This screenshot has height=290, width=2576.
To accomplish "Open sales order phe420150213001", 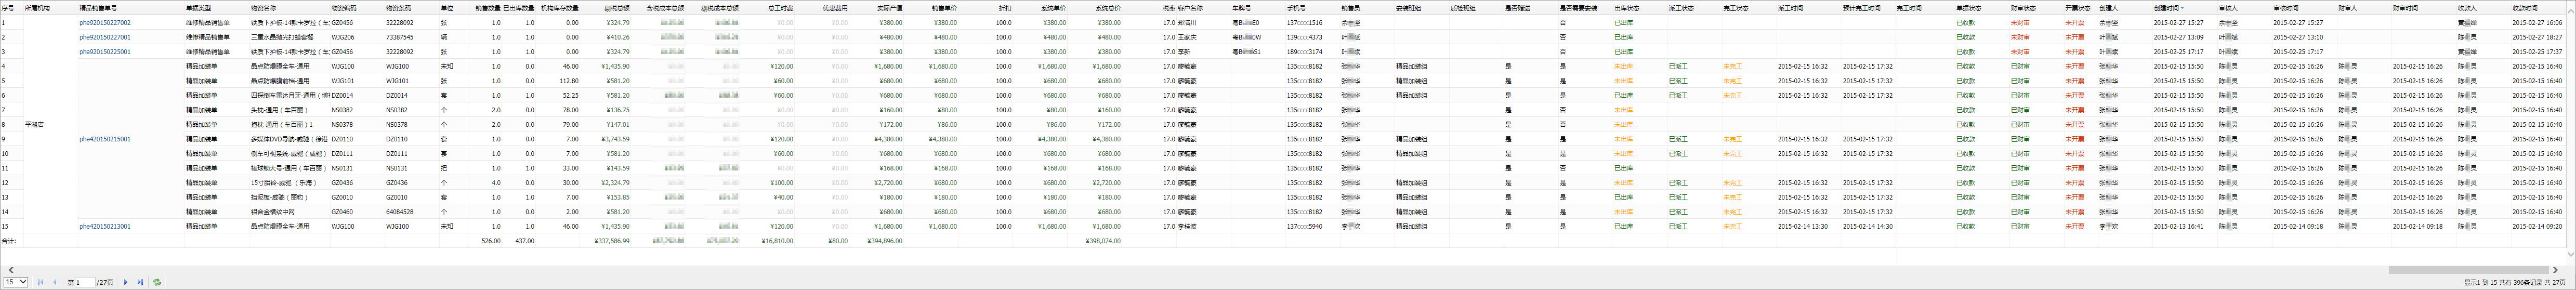I will click(x=105, y=227).
